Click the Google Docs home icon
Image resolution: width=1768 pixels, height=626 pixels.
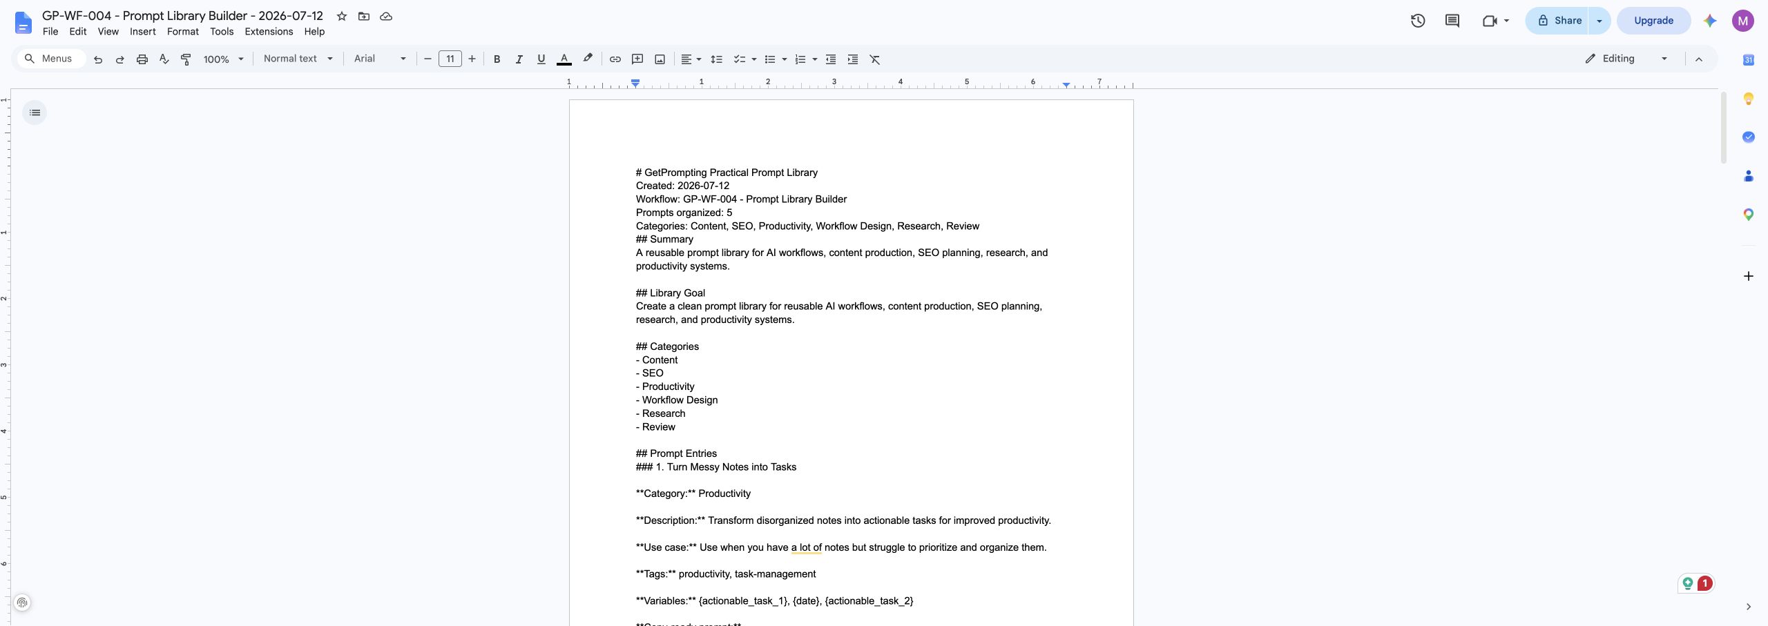click(x=23, y=23)
